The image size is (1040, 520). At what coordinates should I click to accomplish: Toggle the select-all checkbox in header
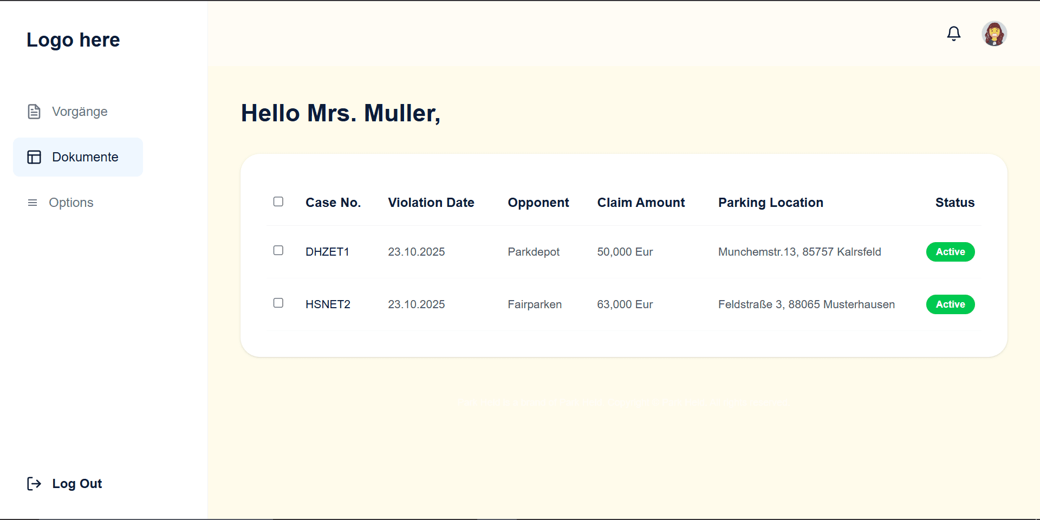tap(278, 201)
